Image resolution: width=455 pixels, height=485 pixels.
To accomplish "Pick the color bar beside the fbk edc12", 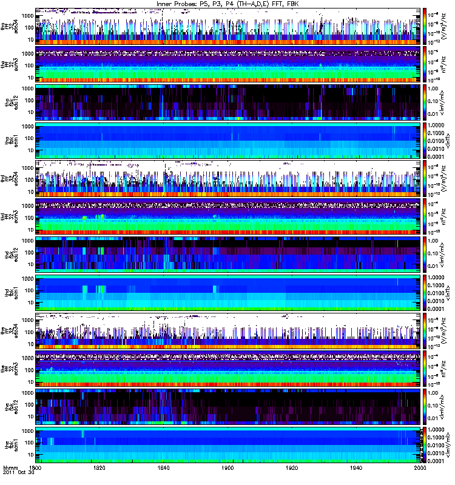I will click(x=425, y=407).
